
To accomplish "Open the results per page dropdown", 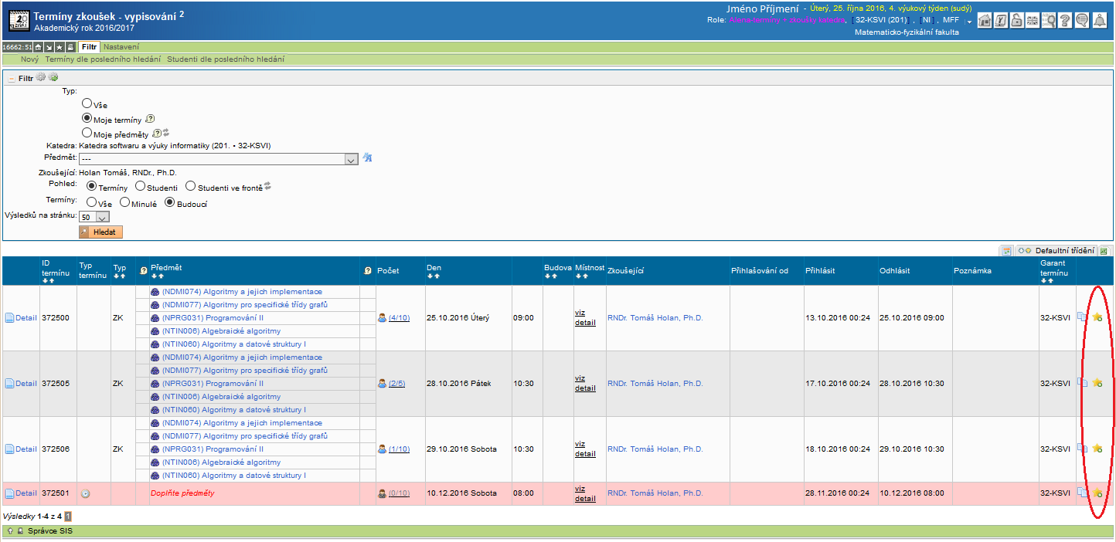I will click(x=104, y=218).
